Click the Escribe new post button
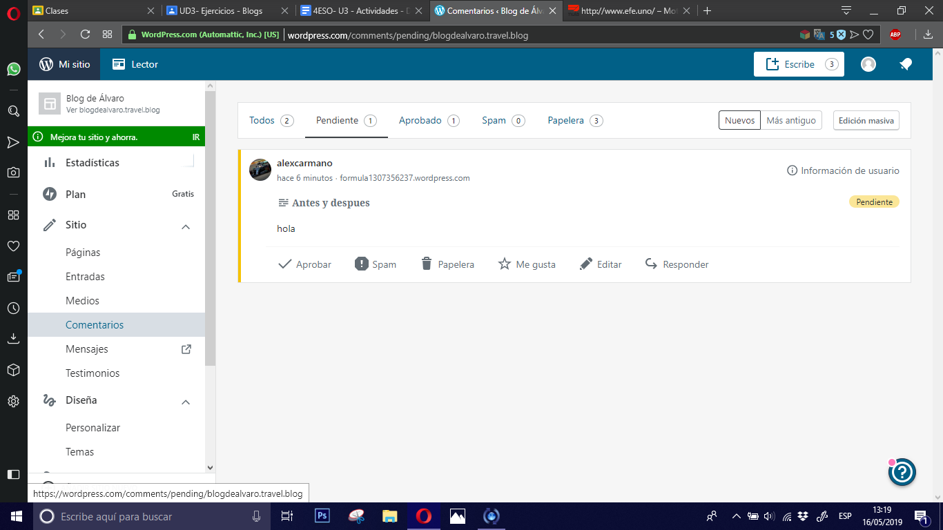This screenshot has height=530, width=943. (798, 64)
